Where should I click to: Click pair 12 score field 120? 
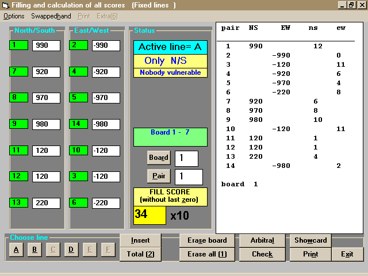click(46, 177)
